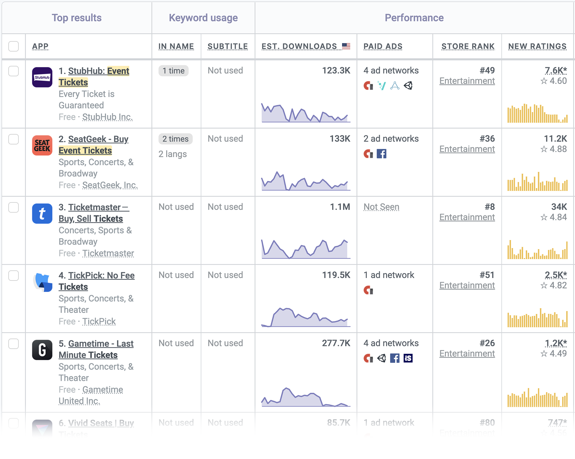
Task: Click Gametime new ratings bar chart
Action: 537,398
